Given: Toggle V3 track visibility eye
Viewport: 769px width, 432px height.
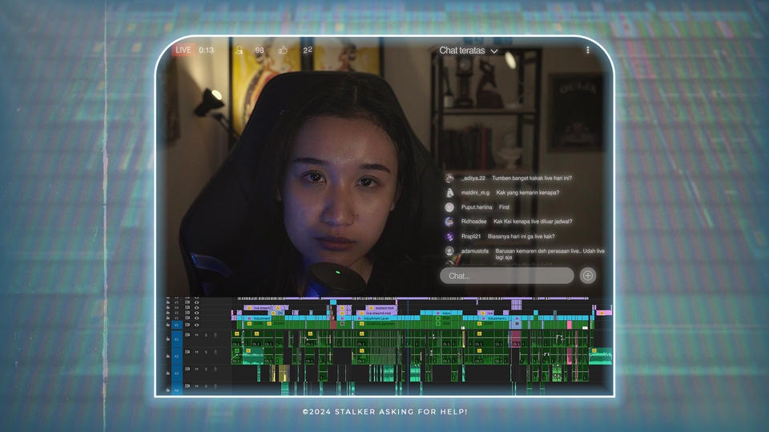Looking at the screenshot, I should pyautogui.click(x=197, y=313).
